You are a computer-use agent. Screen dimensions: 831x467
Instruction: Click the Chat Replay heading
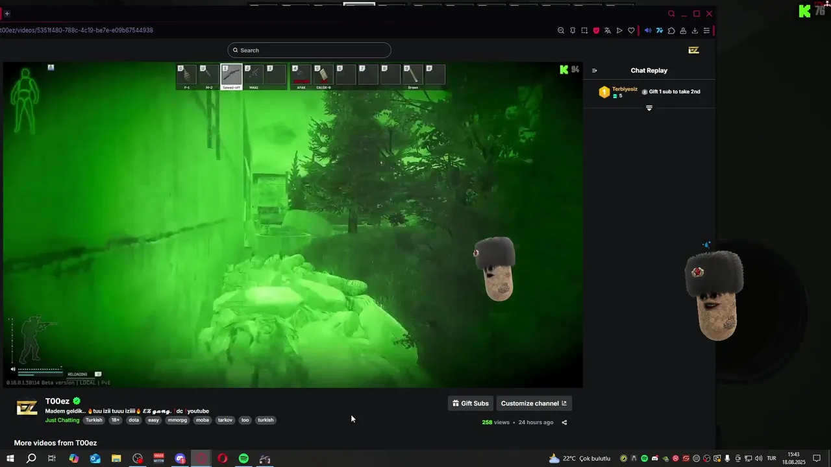649,71
